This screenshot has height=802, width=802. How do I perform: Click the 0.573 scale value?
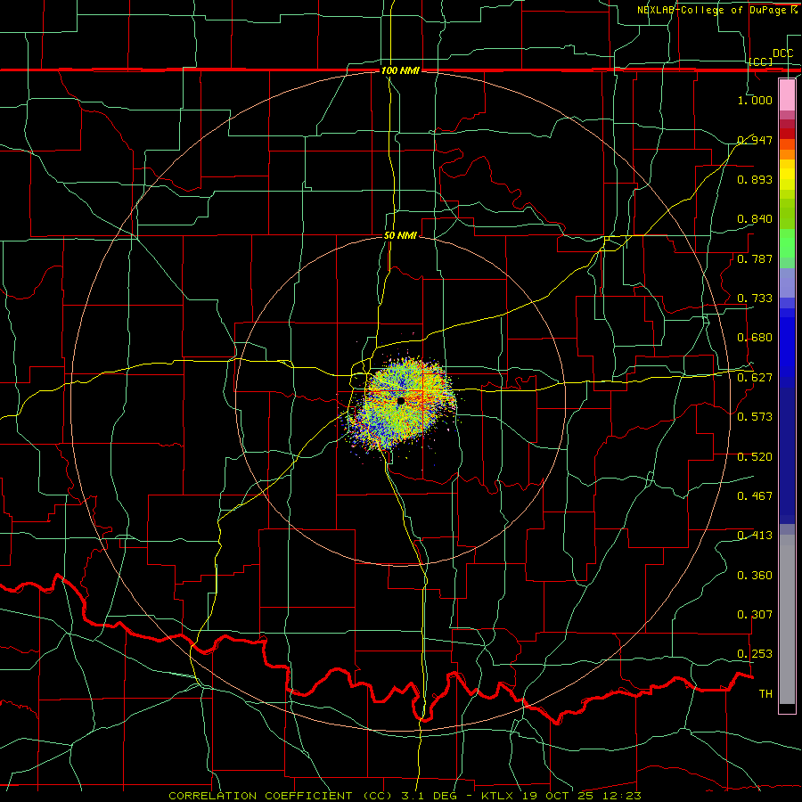pos(755,416)
